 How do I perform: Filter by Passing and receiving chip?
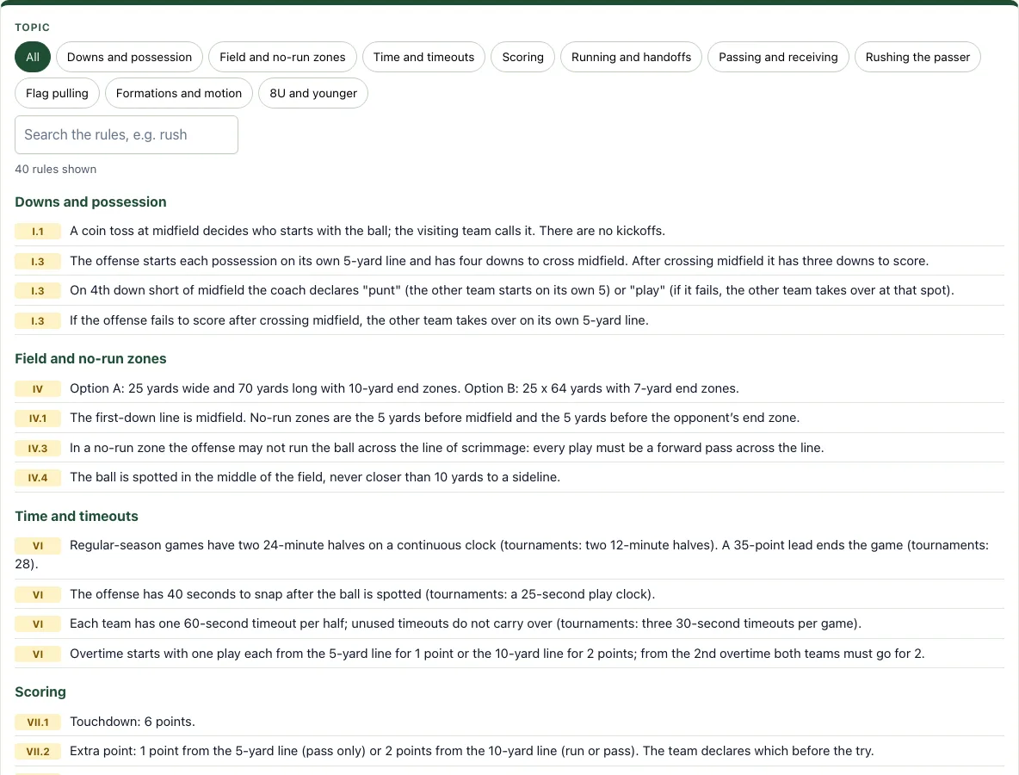point(778,57)
